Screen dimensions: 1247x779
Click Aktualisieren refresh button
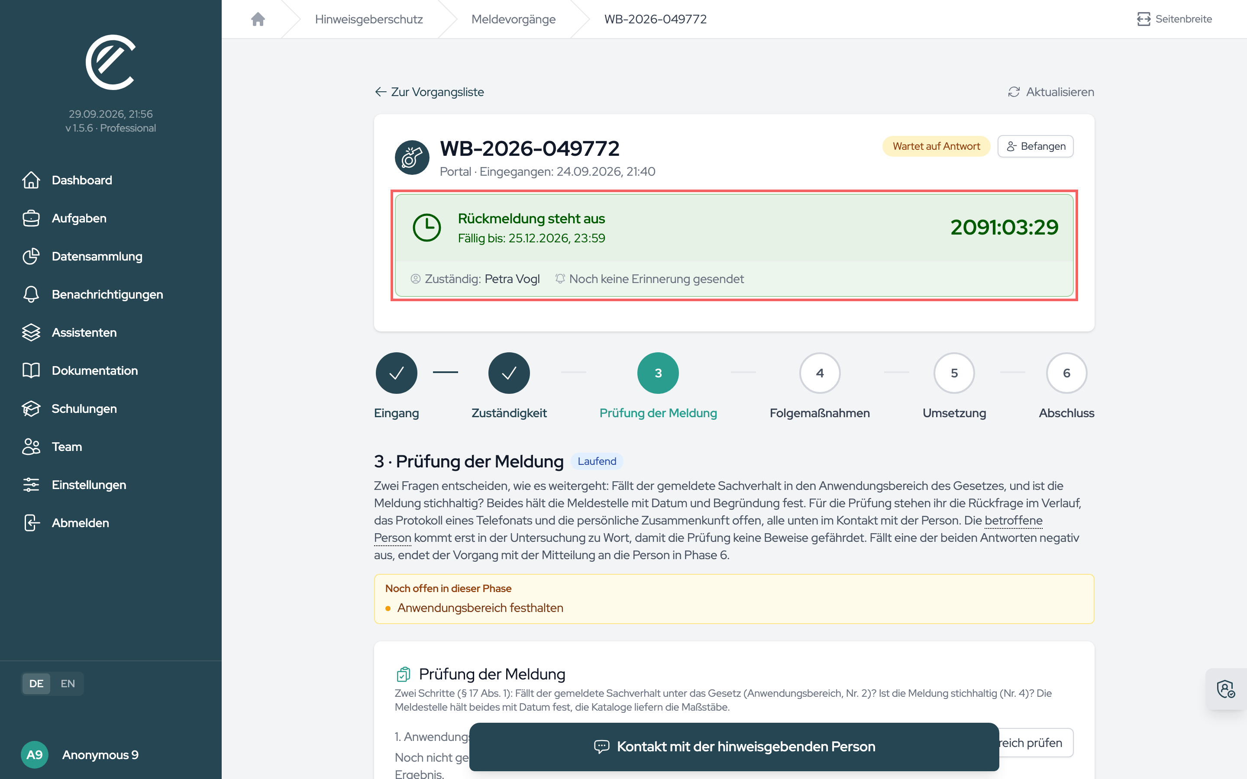coord(1051,92)
